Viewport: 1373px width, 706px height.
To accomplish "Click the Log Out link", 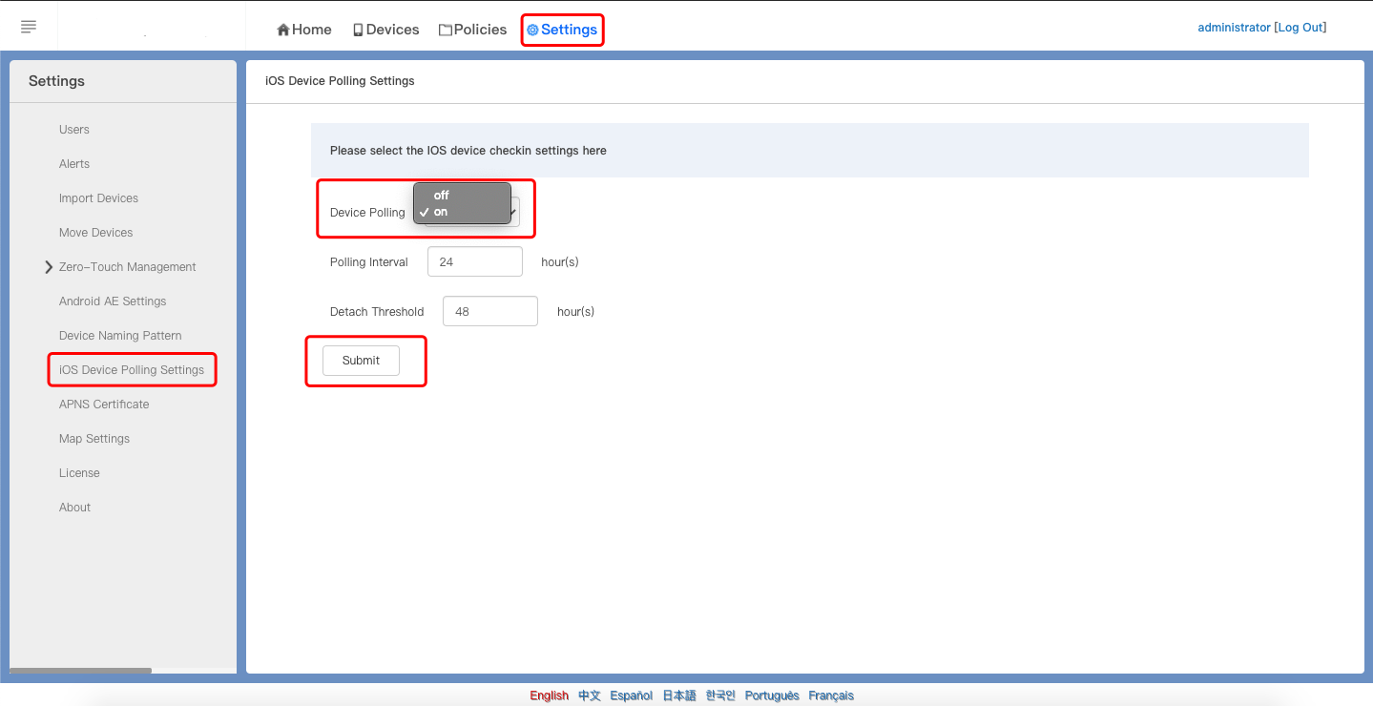I will 1301,28.
